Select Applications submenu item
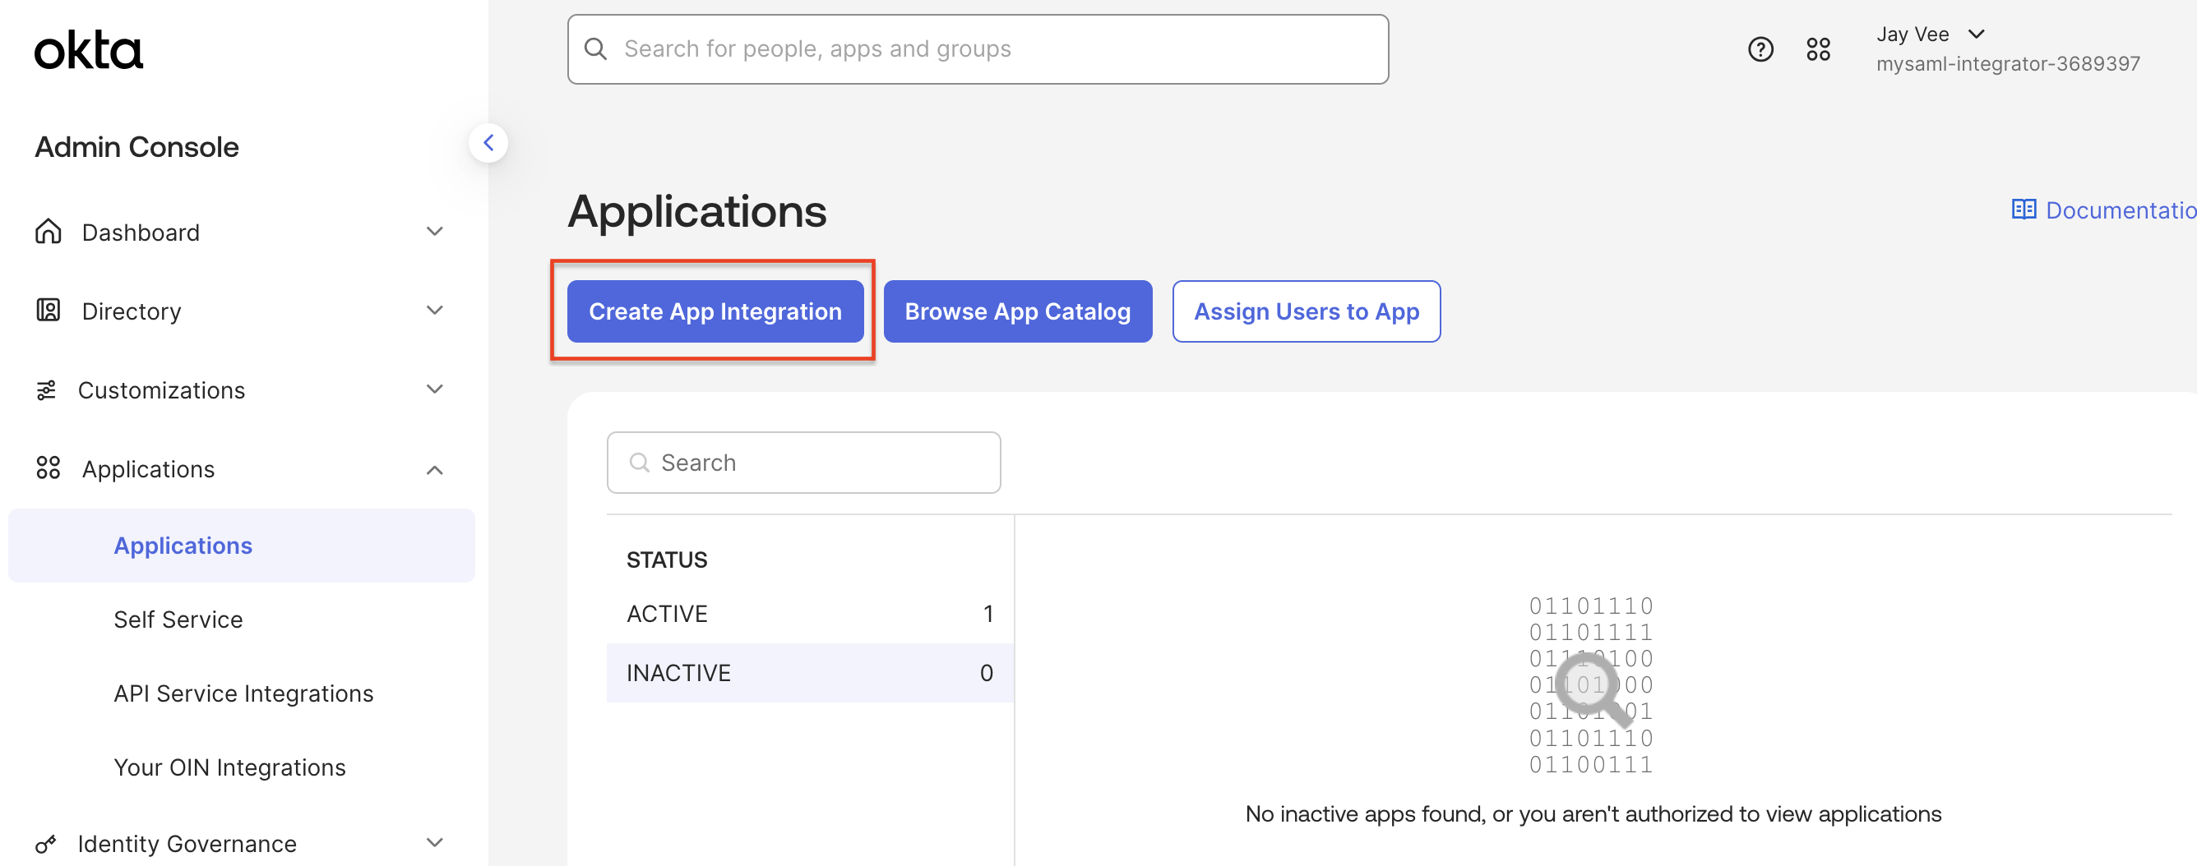This screenshot has height=866, width=2197. click(242, 546)
